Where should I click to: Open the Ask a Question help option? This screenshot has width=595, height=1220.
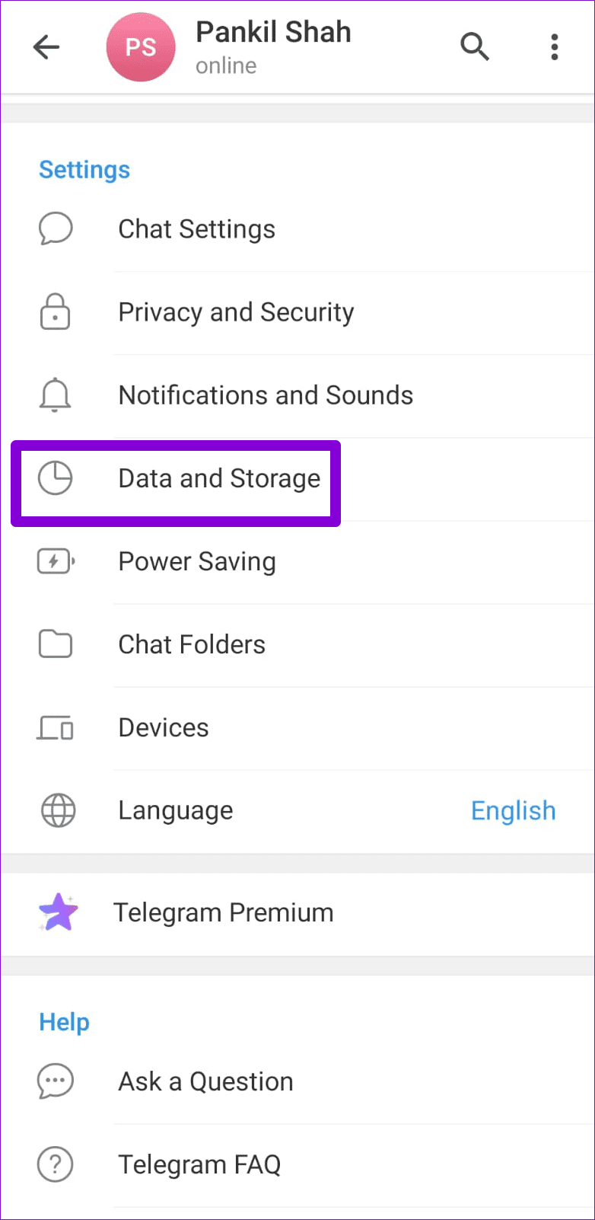pyautogui.click(x=205, y=1081)
